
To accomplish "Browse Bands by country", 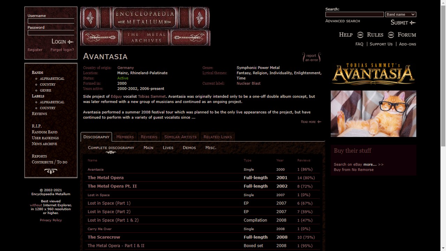I will tap(48, 84).
